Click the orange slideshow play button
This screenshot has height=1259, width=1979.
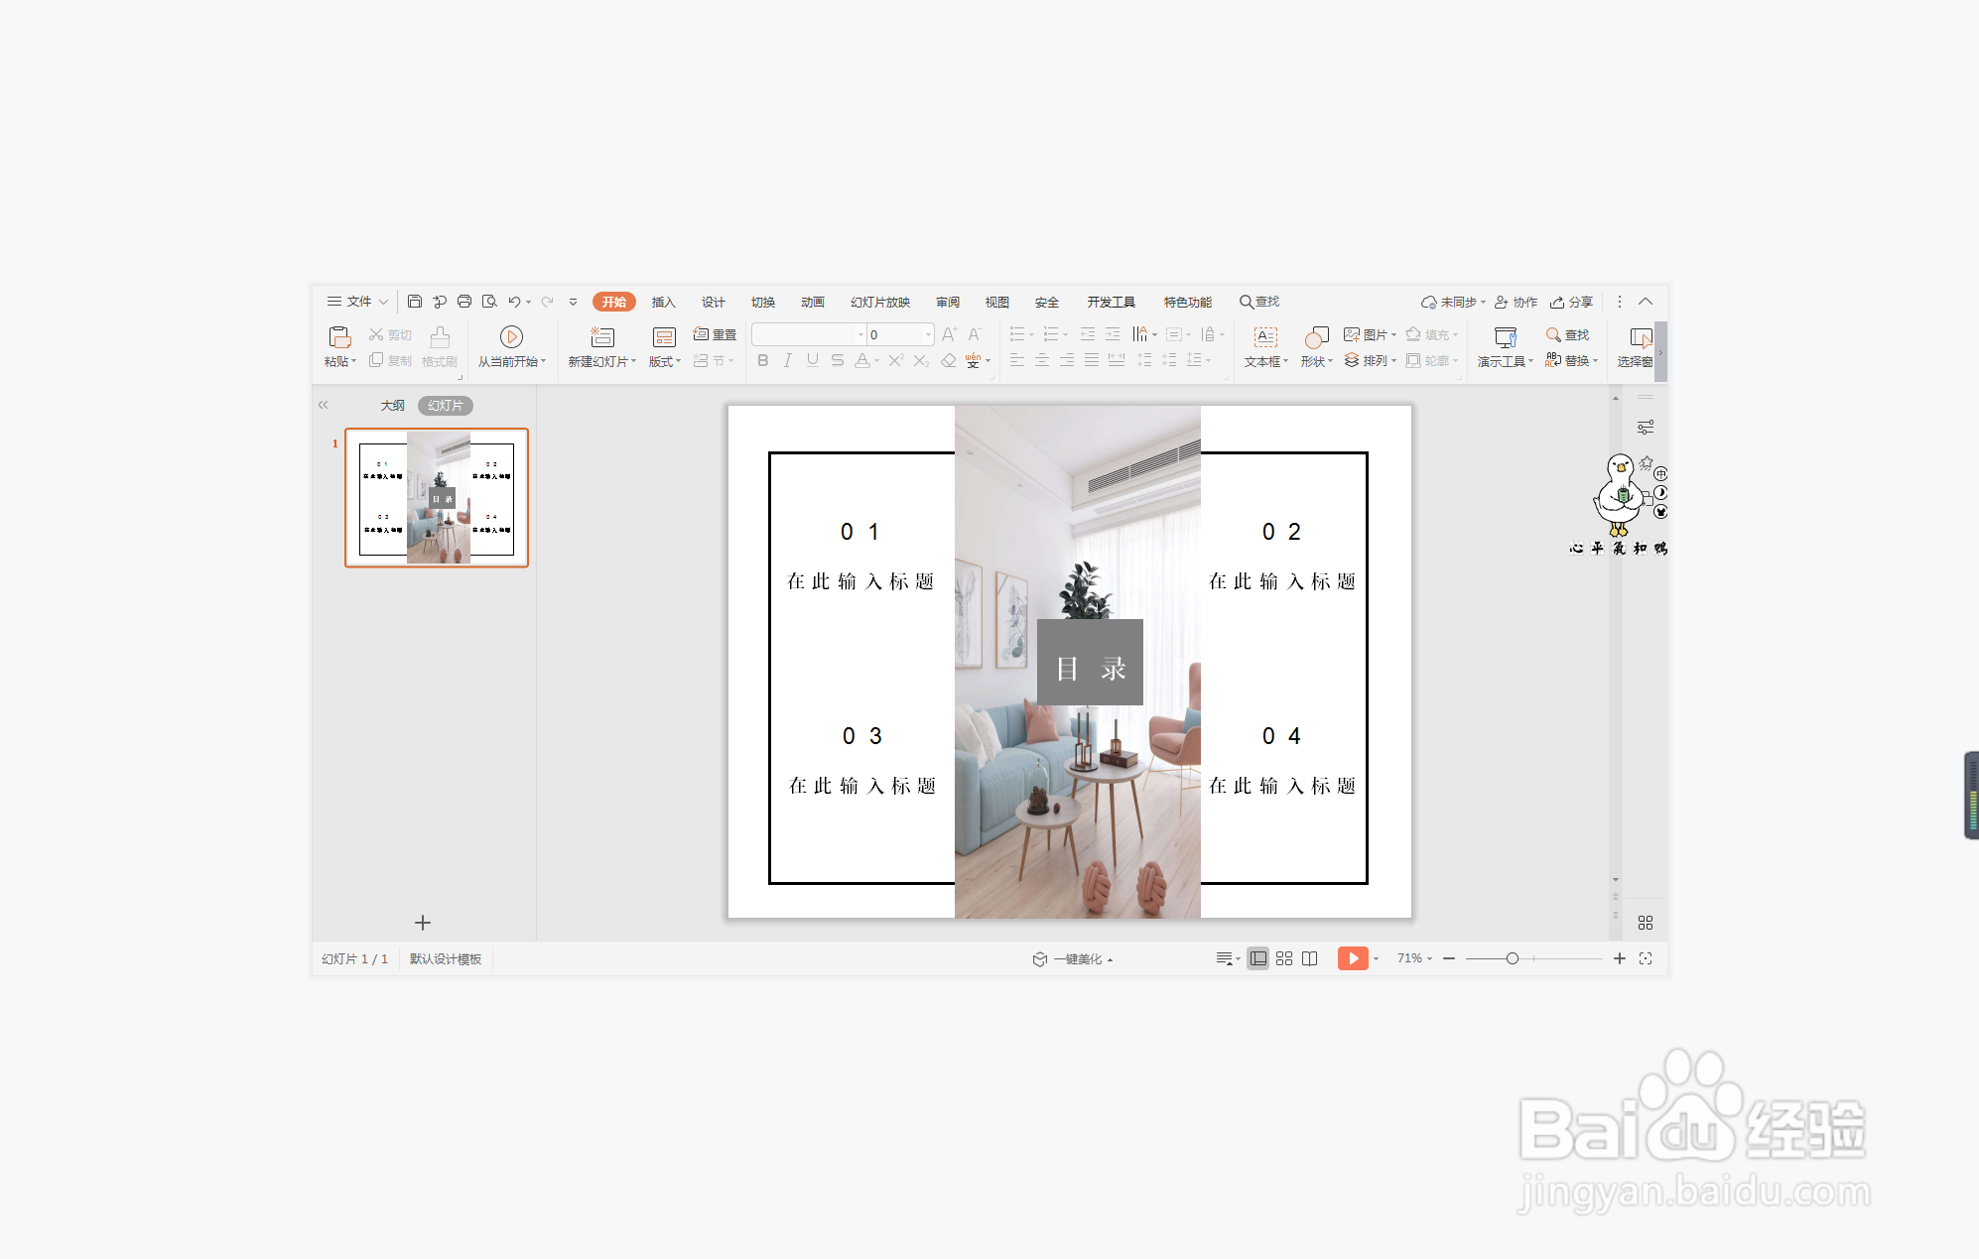coord(1353,958)
